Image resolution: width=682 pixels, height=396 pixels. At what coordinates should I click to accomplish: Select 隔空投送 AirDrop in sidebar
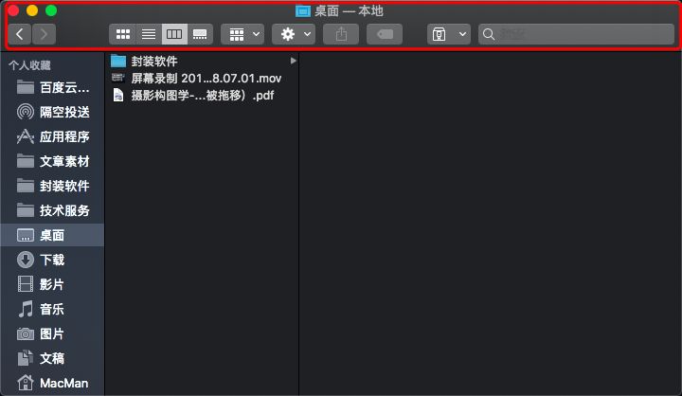point(53,112)
